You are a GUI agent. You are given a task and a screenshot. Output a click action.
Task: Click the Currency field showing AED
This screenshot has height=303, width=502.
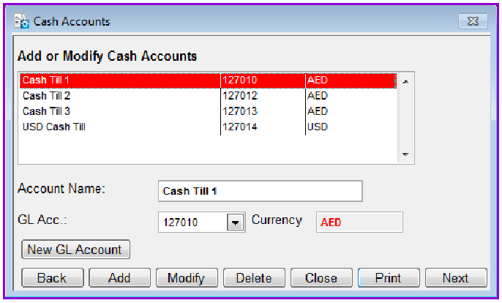pyautogui.click(x=359, y=222)
